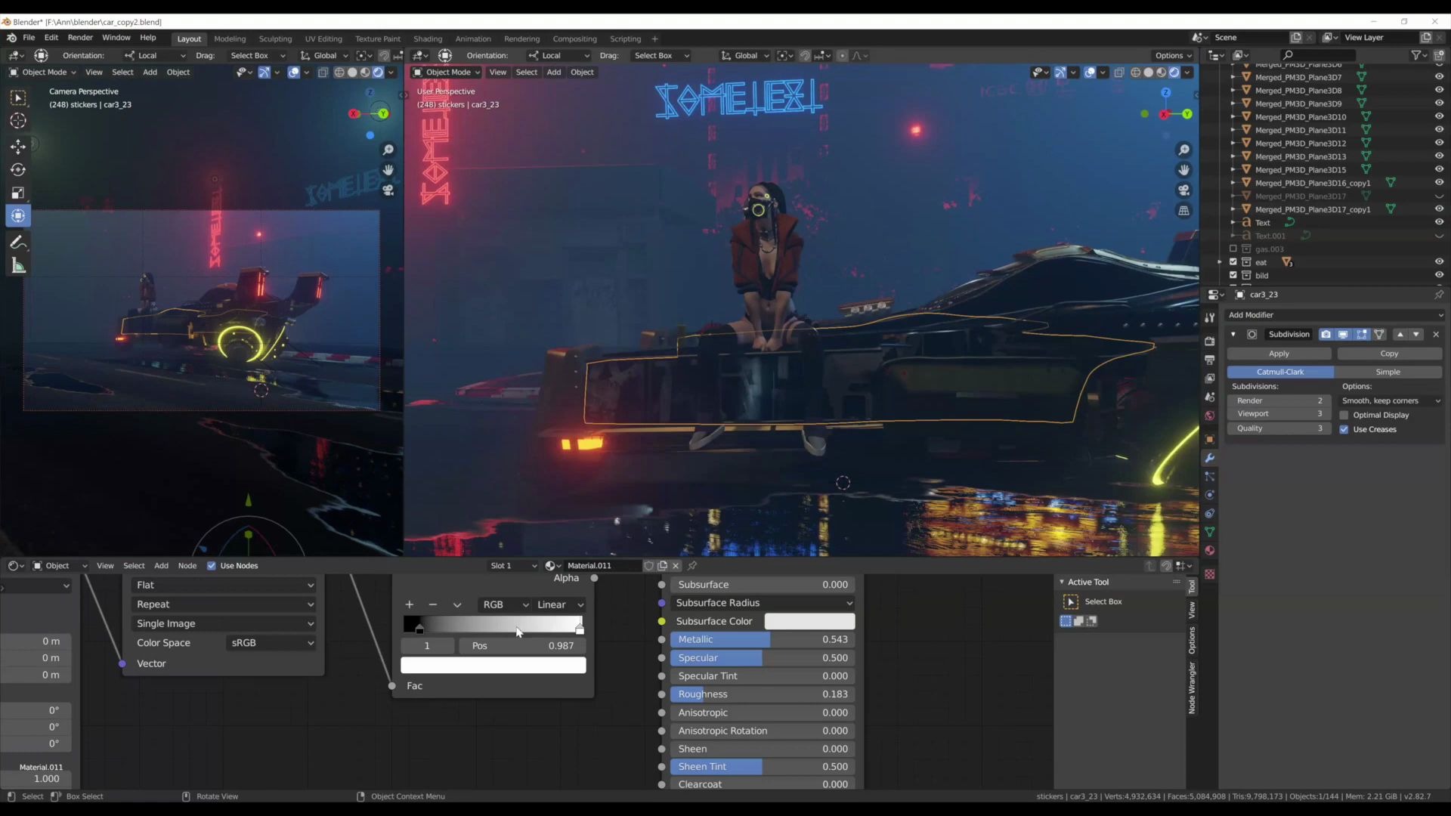
Task: Open the Material Properties tab
Action: [1210, 551]
